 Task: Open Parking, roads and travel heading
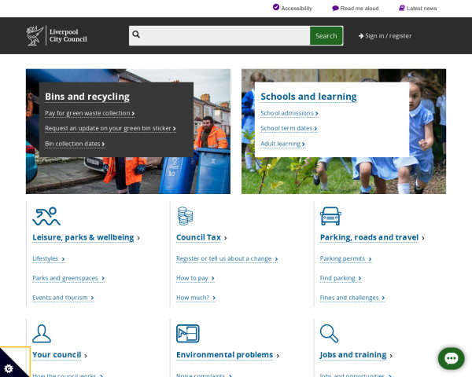click(370, 237)
